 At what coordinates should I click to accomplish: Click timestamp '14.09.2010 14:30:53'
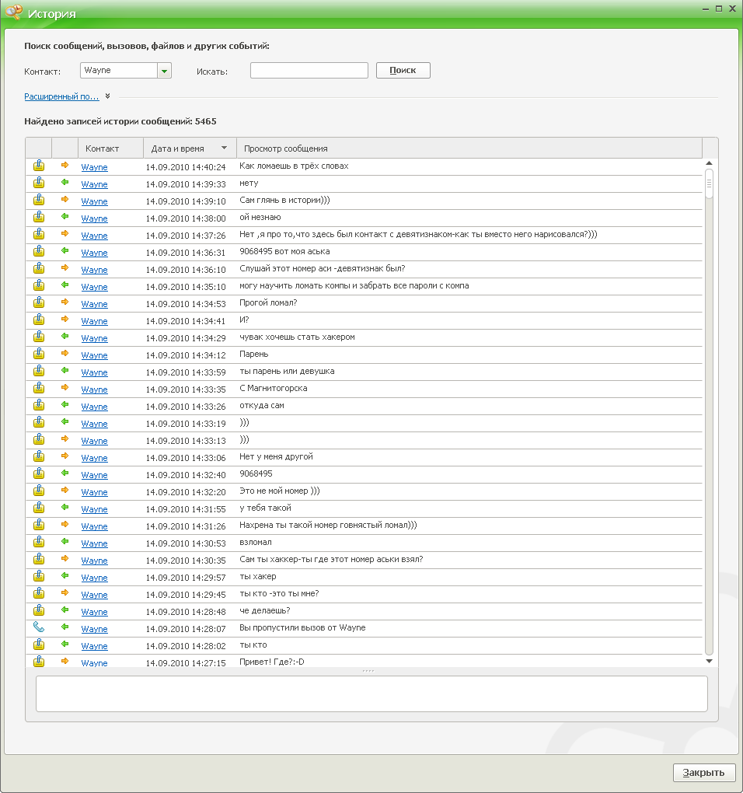[186, 543]
